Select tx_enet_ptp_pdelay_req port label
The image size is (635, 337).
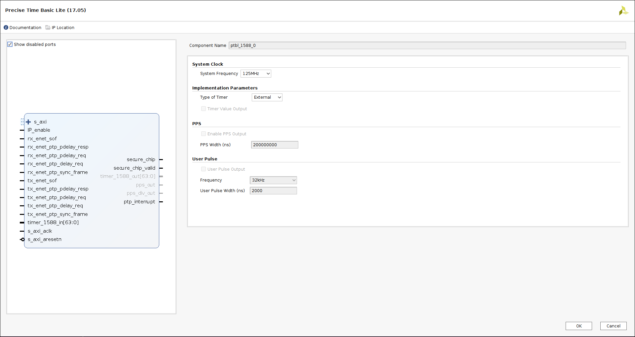coord(57,197)
